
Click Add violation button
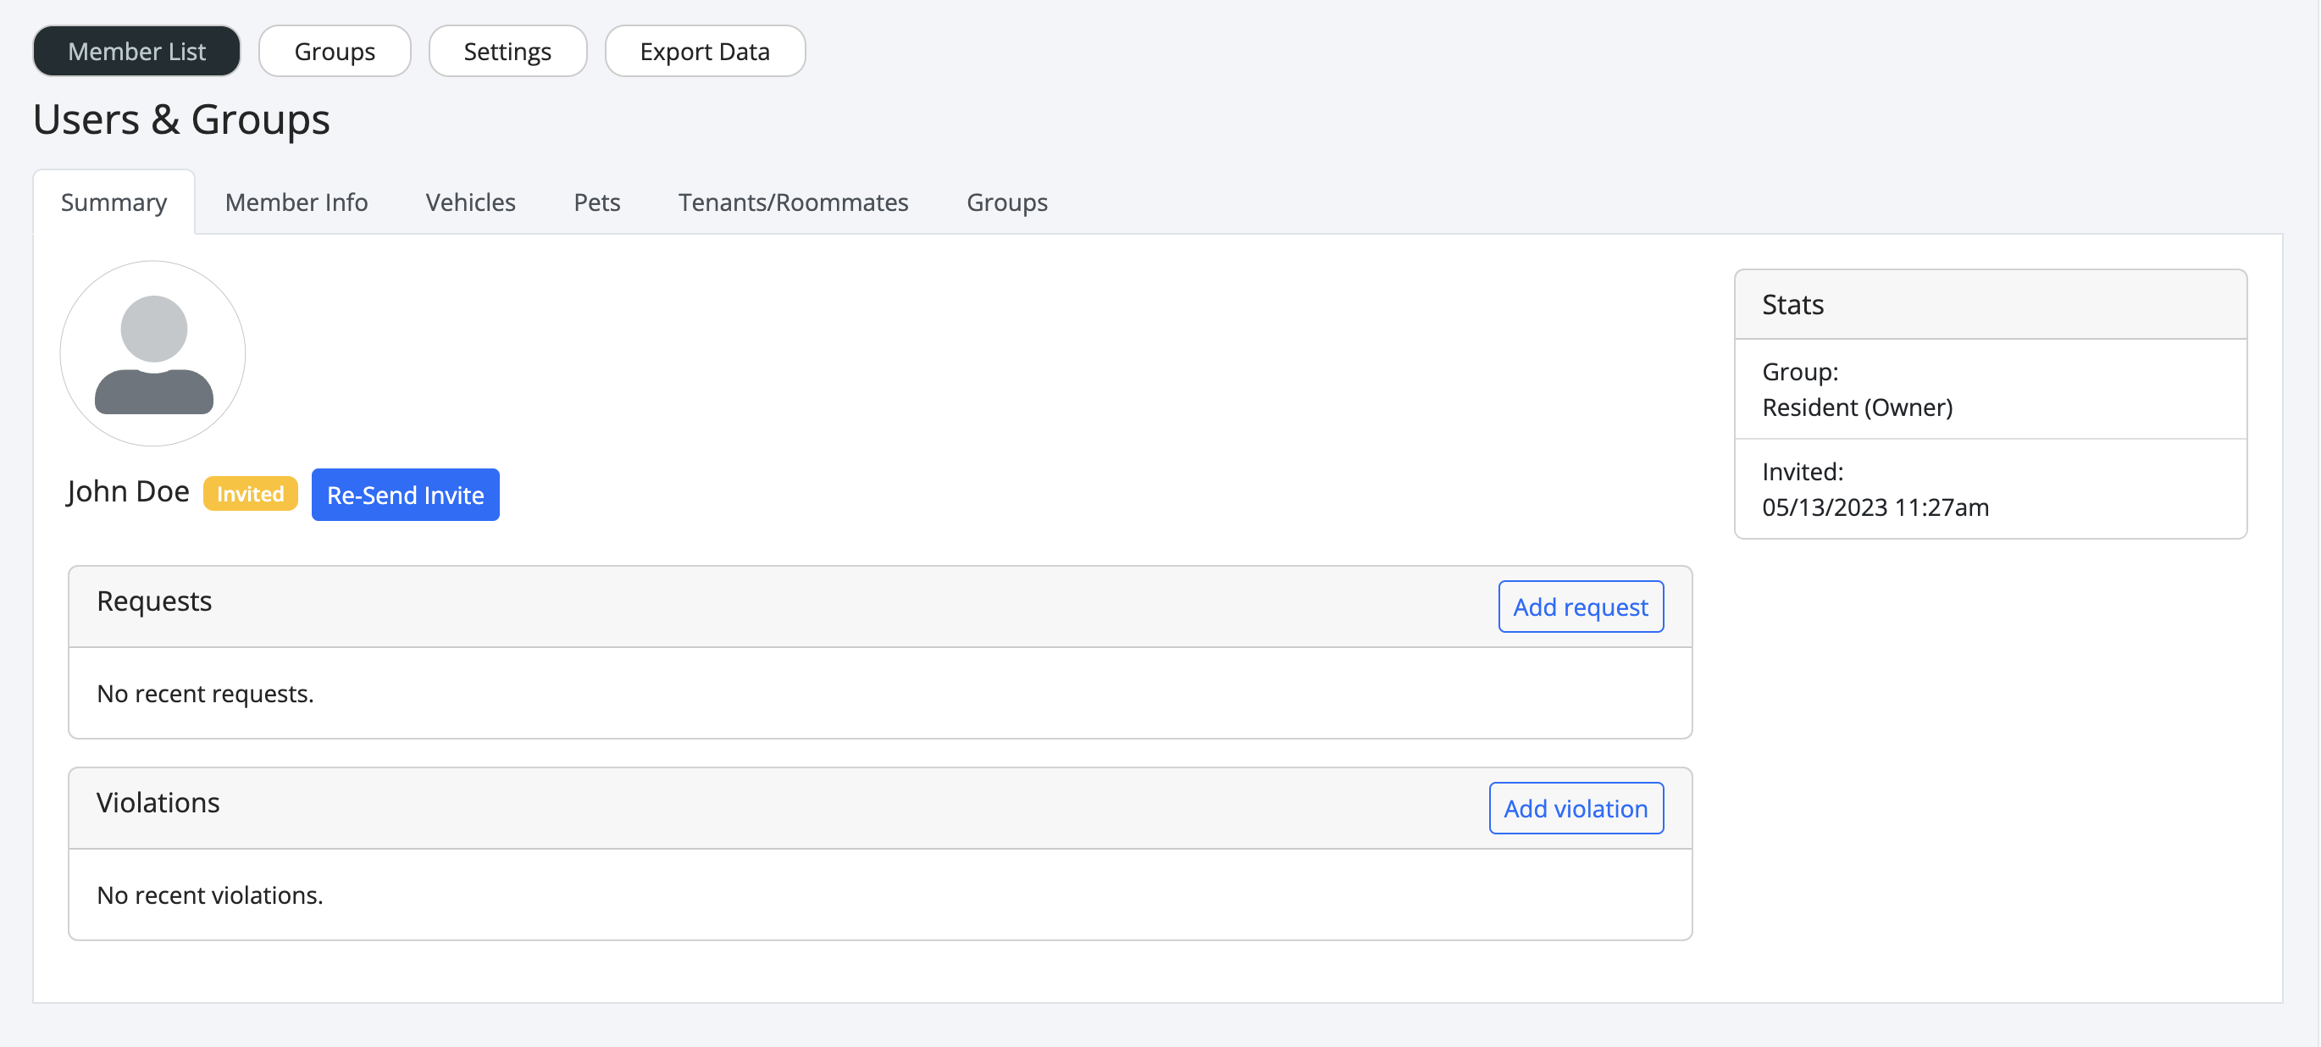point(1576,808)
